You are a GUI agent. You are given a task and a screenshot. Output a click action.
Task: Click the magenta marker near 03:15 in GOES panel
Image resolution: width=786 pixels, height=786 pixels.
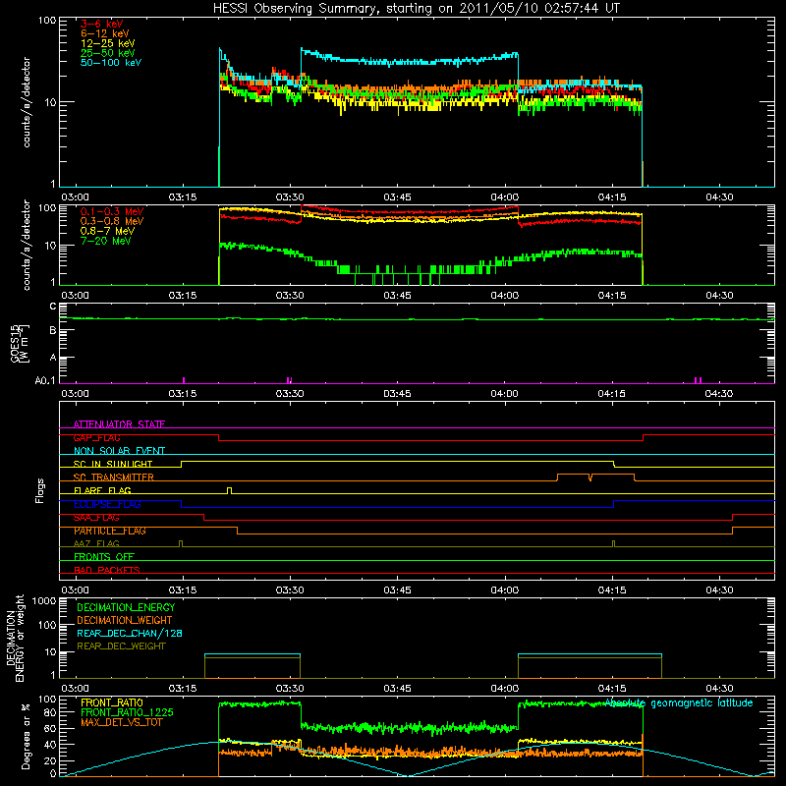point(184,380)
